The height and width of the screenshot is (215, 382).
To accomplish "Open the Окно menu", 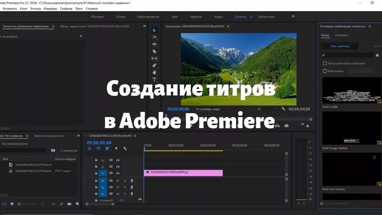I will click(x=79, y=9).
